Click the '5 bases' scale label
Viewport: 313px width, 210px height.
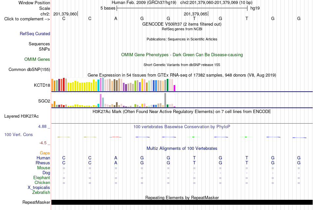click(108, 8)
